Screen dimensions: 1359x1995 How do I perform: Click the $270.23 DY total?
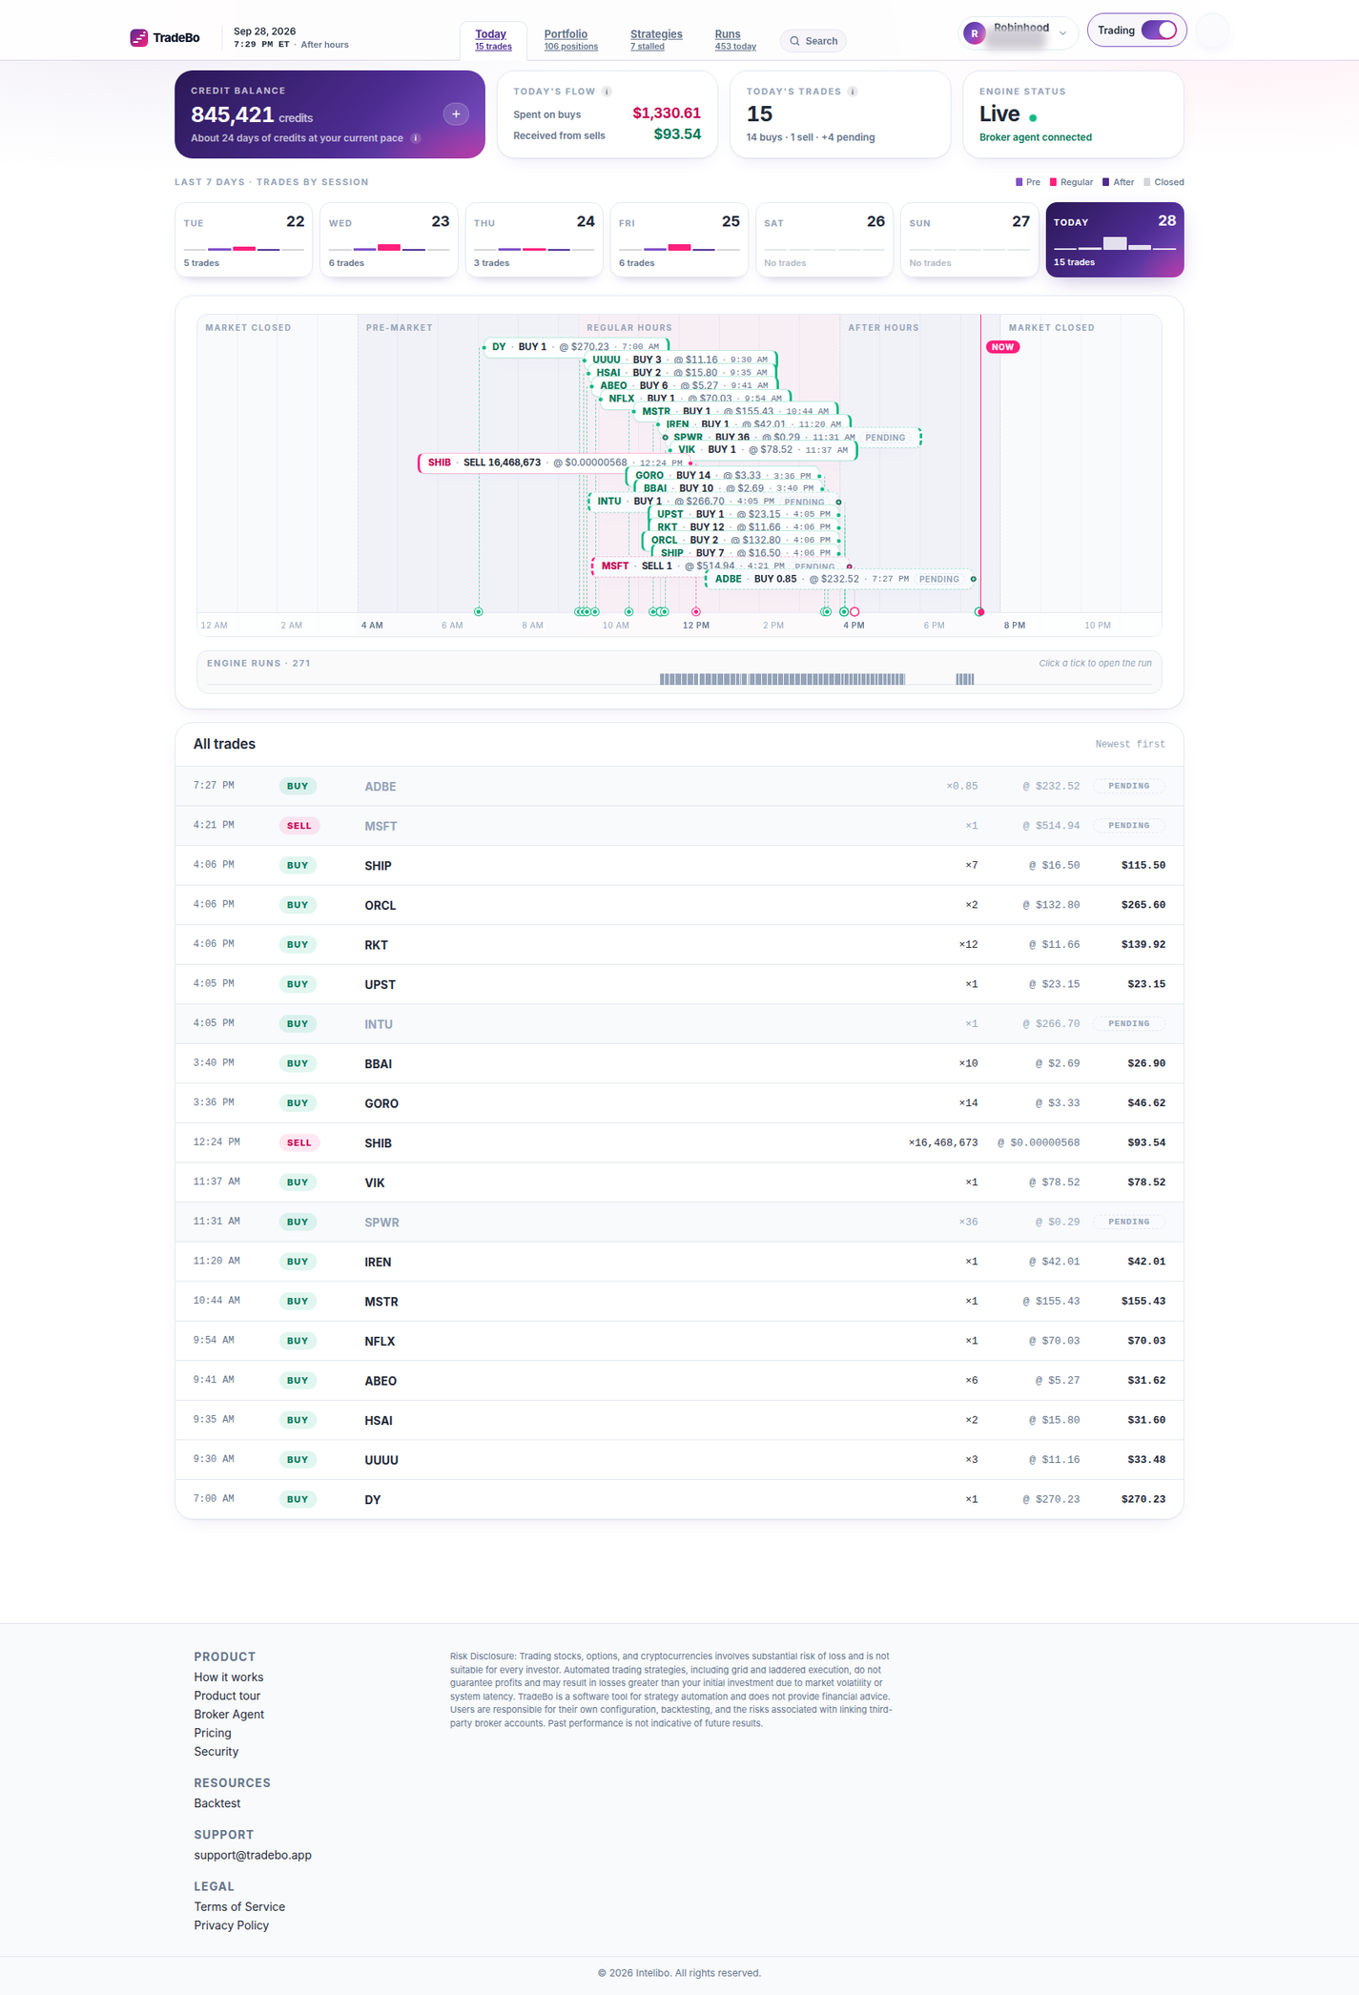click(1143, 1499)
